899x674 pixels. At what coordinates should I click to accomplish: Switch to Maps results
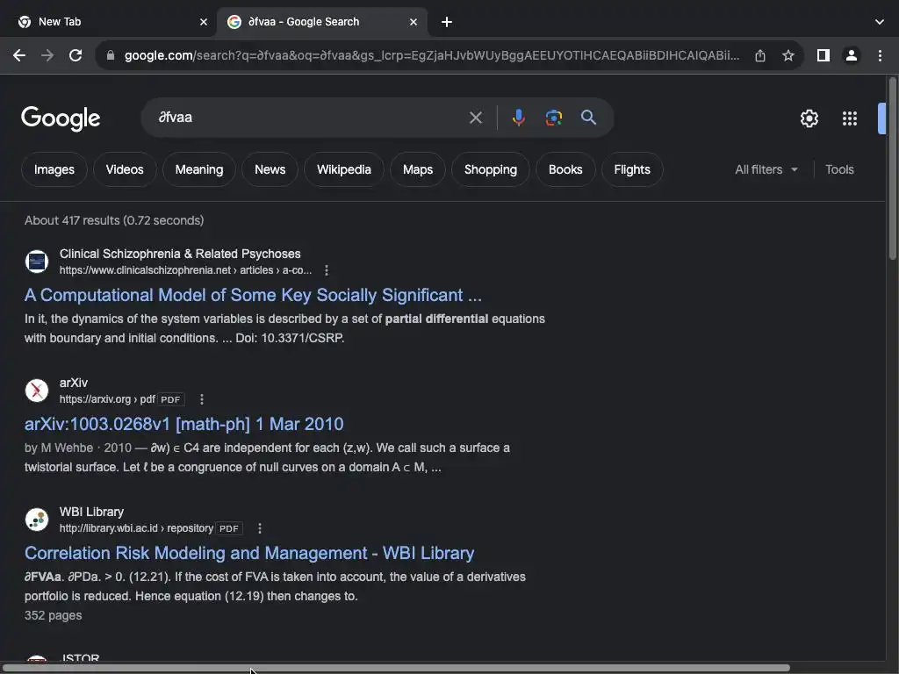(x=418, y=169)
